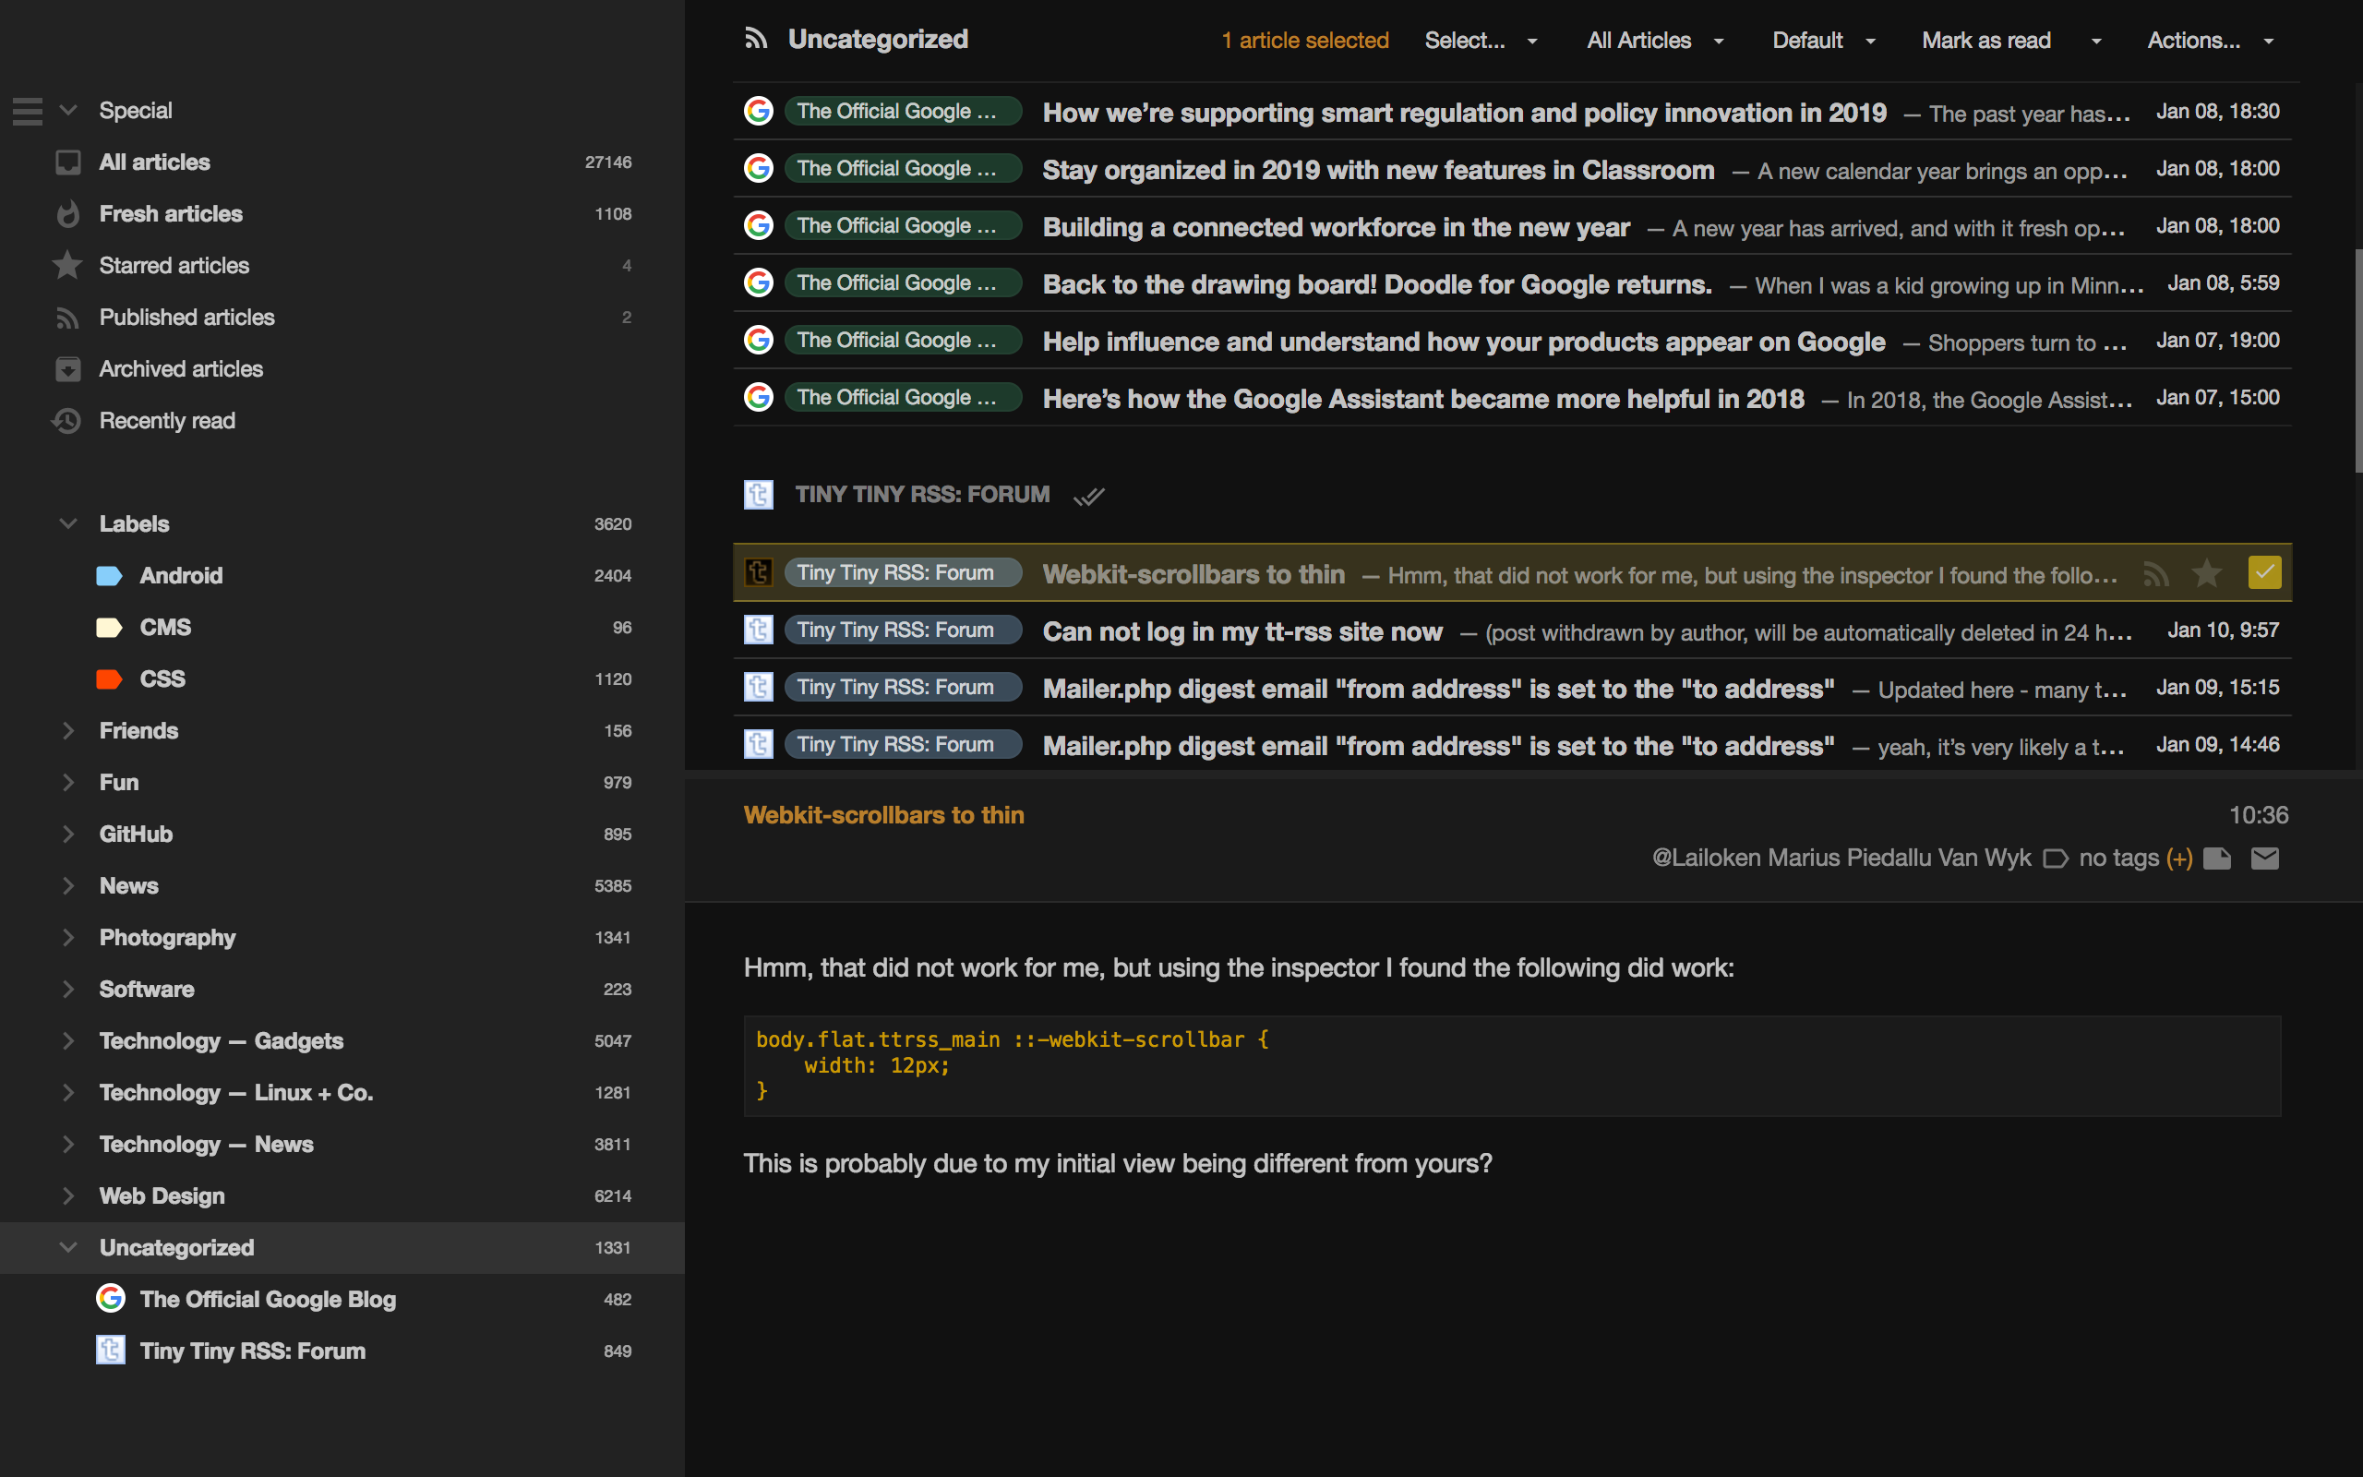
Task: Expand the Friends category
Action: 68,732
